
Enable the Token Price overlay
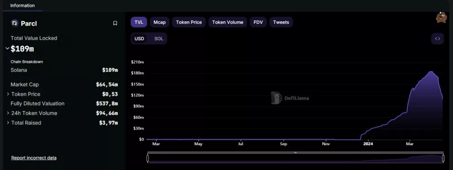tap(189, 22)
